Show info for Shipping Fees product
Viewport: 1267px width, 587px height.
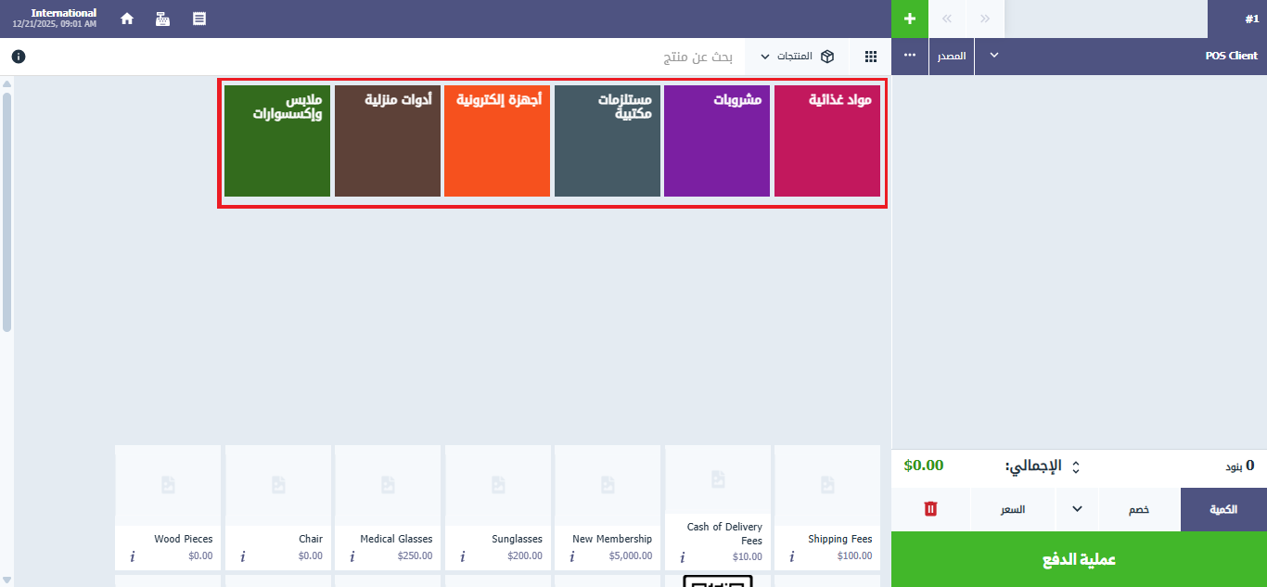click(791, 557)
